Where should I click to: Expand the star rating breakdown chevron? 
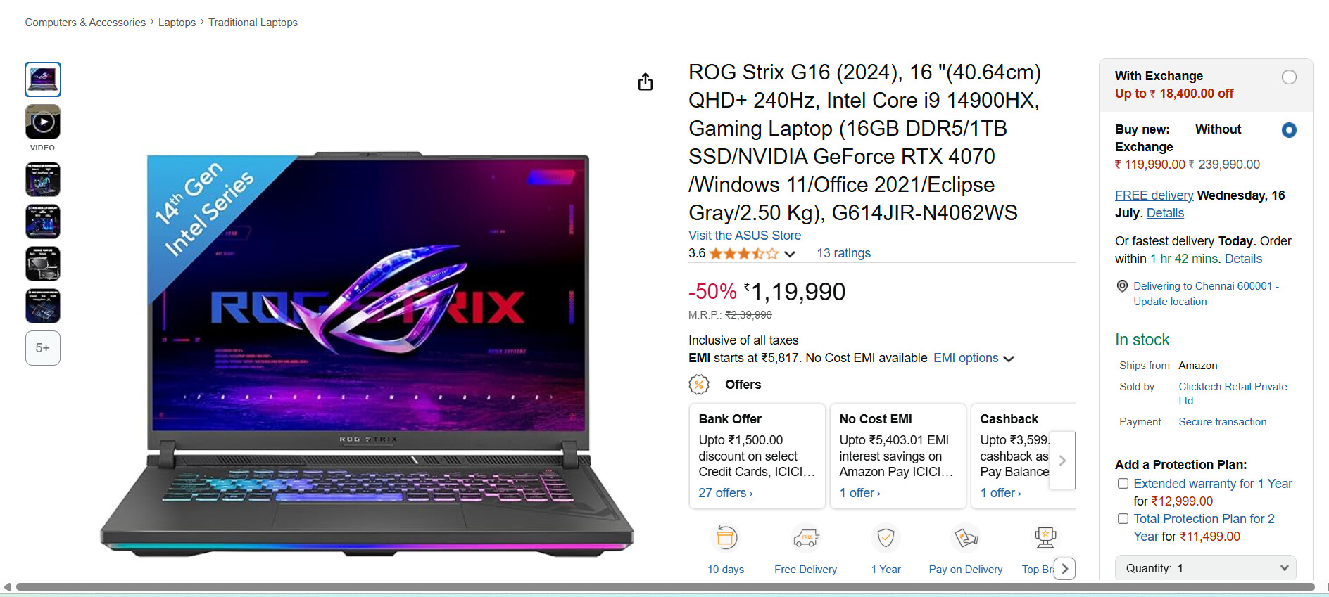point(790,254)
